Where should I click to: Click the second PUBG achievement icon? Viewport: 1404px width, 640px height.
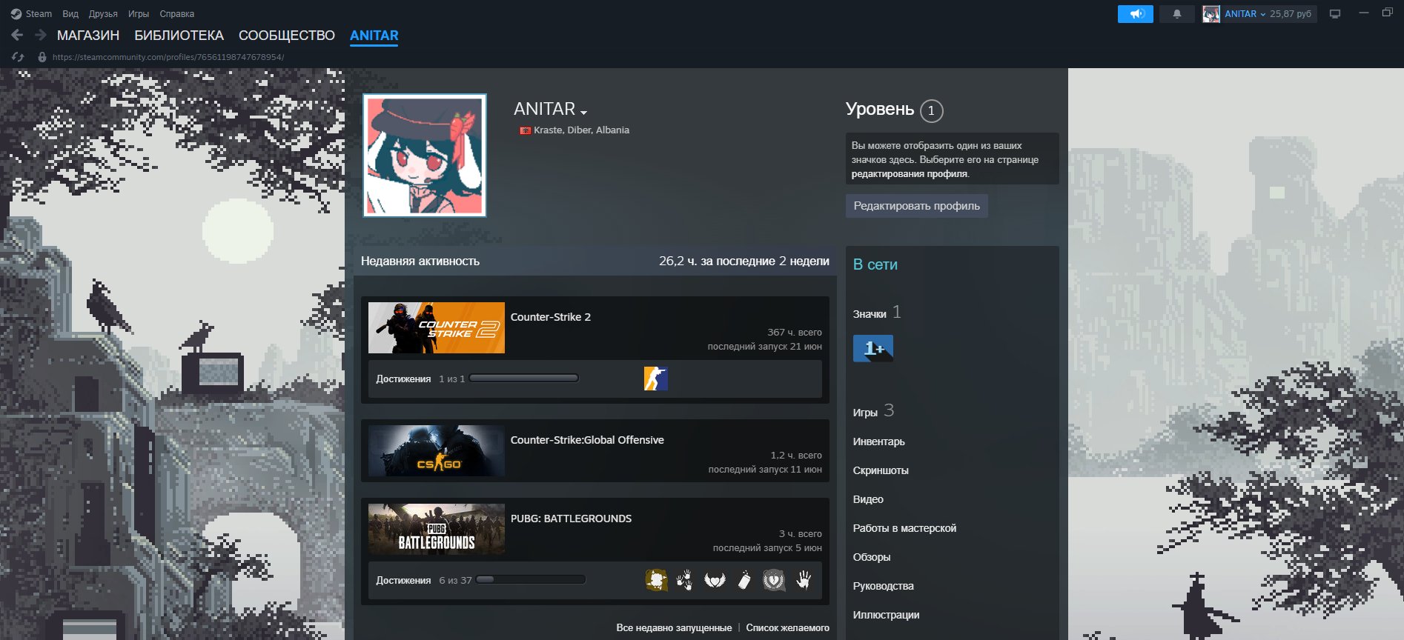tap(686, 580)
